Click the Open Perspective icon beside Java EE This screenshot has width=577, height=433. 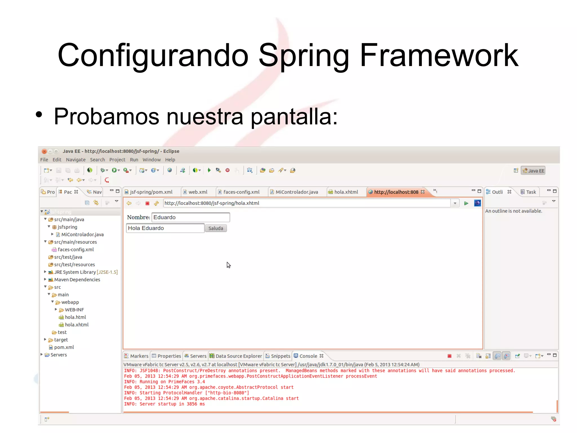coord(516,170)
